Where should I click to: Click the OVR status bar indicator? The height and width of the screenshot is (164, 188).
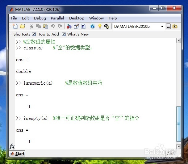171,153
